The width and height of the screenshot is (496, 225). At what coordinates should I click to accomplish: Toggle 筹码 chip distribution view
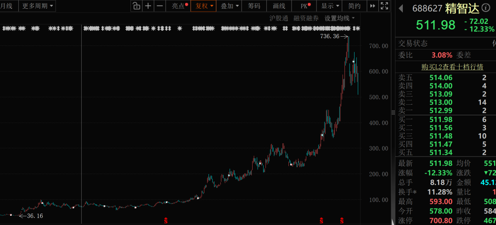[x=254, y=6]
